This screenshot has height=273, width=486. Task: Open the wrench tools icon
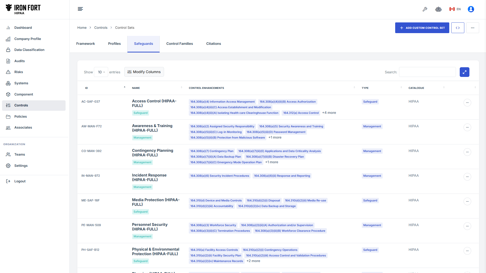click(x=425, y=9)
